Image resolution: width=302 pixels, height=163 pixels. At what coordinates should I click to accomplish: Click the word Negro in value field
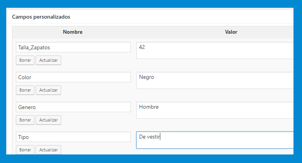147,77
